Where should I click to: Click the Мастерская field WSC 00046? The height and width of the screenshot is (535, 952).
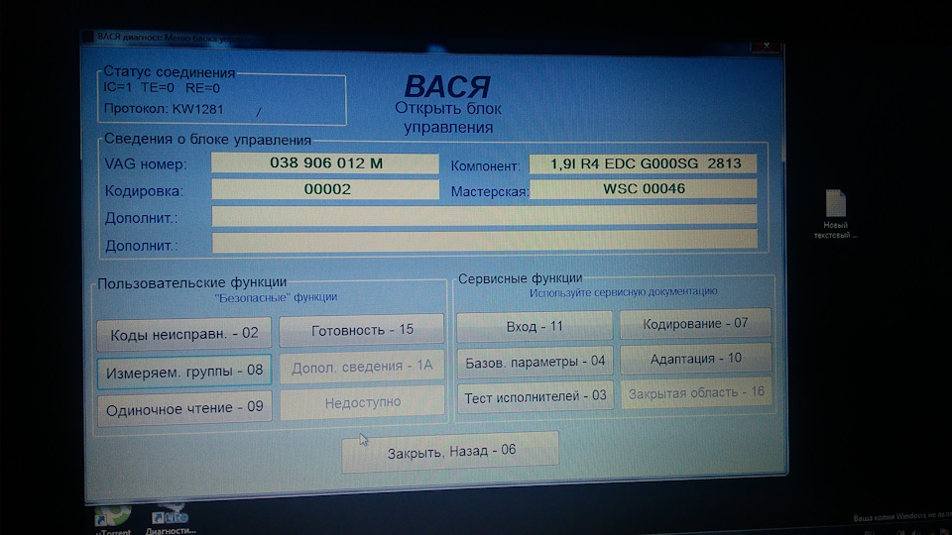point(643,188)
